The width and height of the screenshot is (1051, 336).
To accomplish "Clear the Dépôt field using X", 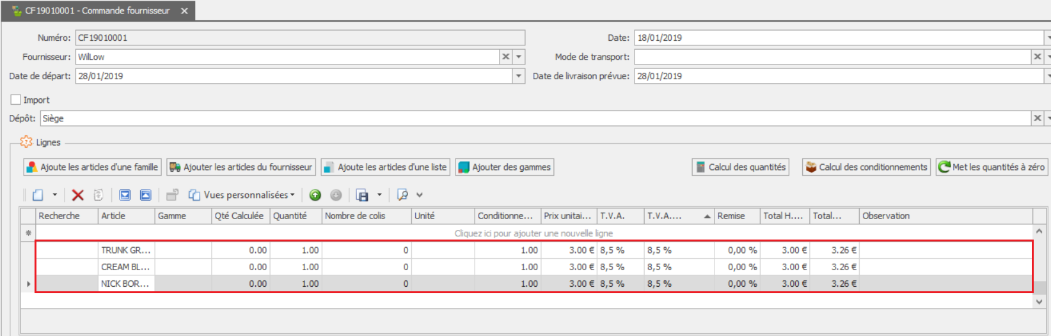I will click(1038, 118).
